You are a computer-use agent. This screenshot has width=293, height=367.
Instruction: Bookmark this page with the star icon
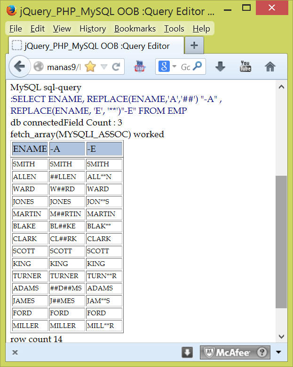point(90,67)
